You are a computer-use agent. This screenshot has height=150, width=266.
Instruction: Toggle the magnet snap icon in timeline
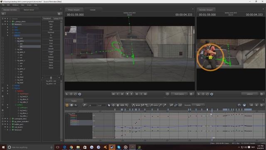(x=239, y=105)
